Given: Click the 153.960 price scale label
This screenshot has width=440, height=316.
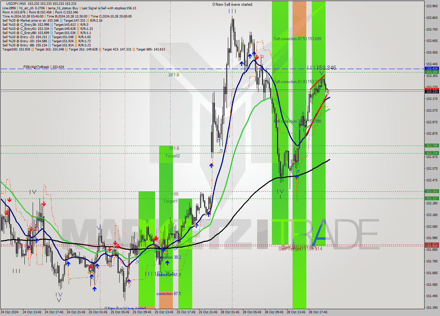Looking at the screenshot, I should click(x=432, y=6).
